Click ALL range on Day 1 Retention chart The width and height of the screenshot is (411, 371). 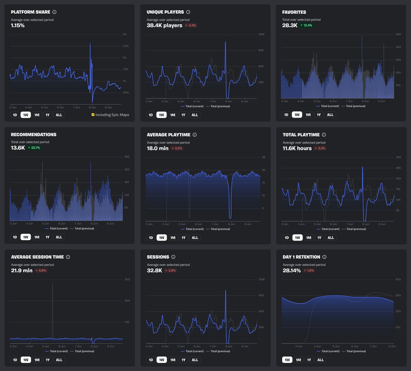click(x=320, y=360)
